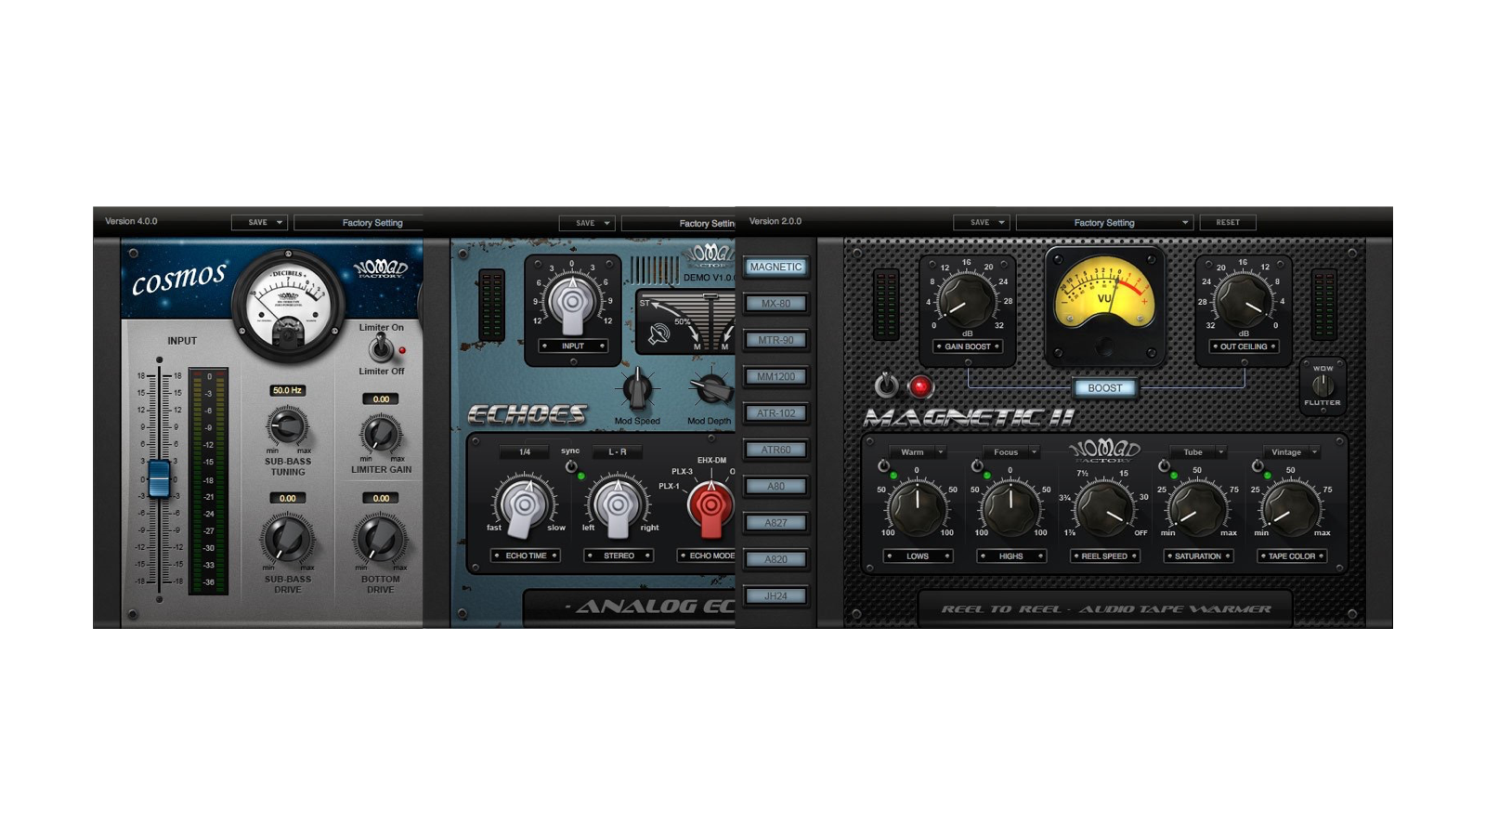The height and width of the screenshot is (836, 1486).
Task: Turn the Stereo left-right knob in Echoes
Action: coord(618,505)
